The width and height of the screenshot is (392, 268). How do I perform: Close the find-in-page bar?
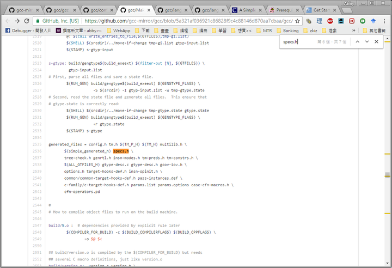(376, 41)
